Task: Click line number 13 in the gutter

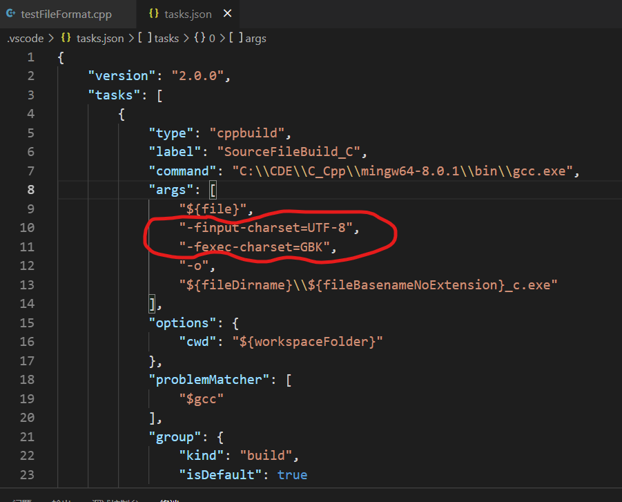Action: [27, 285]
